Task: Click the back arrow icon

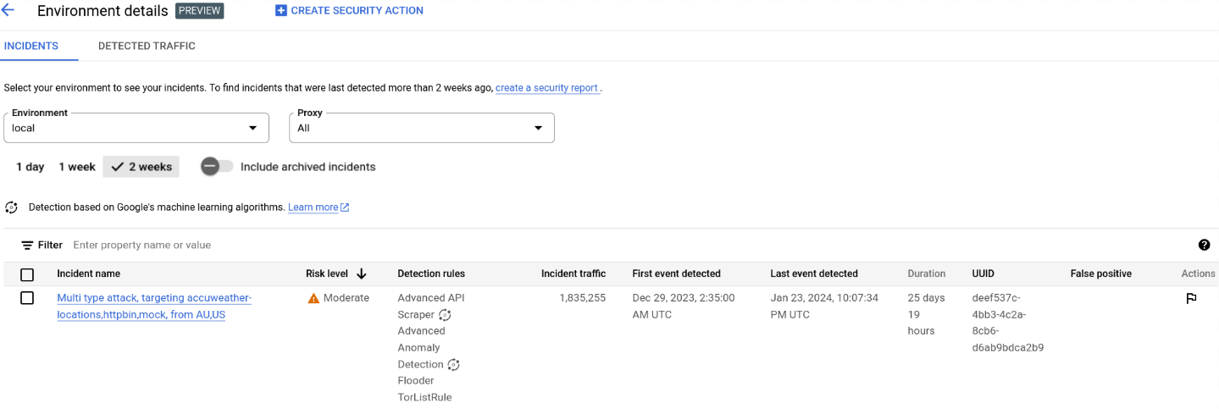Action: 8,11
